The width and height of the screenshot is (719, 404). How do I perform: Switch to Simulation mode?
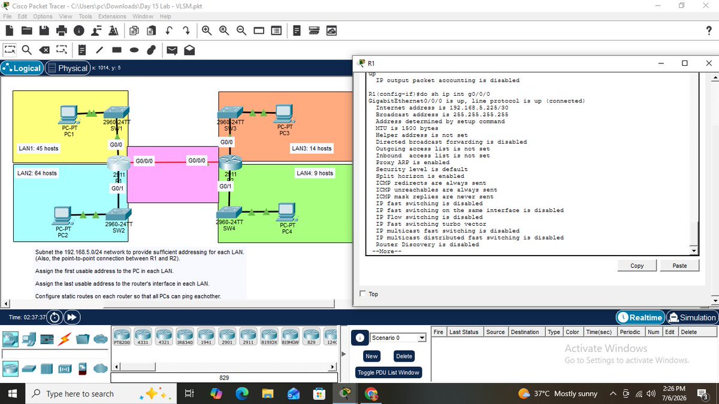click(691, 317)
